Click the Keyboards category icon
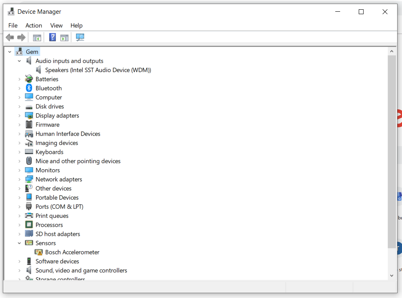402x298 pixels. click(x=29, y=152)
